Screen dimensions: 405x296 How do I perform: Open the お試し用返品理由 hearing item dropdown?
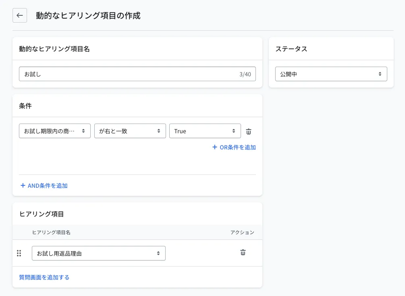[99, 253]
